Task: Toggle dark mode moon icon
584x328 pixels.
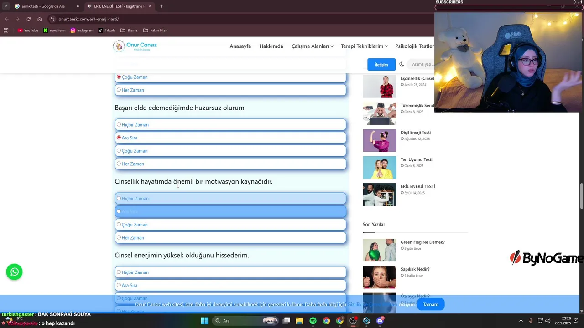Action: tap(401, 64)
